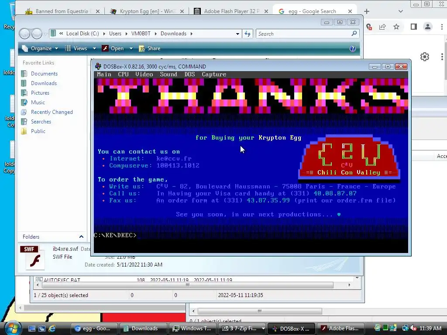Screen dimensions: 447x335
Task: Click the Open button in Explorer toolbar
Action: [113, 48]
